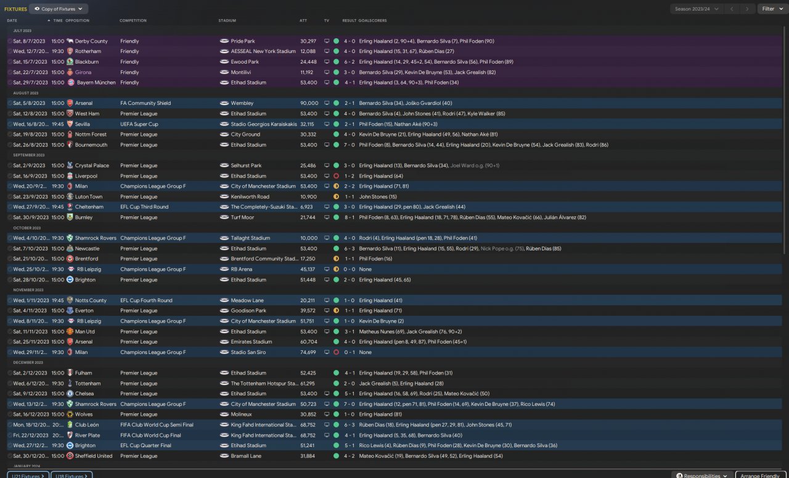Viewport: 789px width, 478px height.
Task: Click the stadium icon beside Pride Park
Action: 224,41
